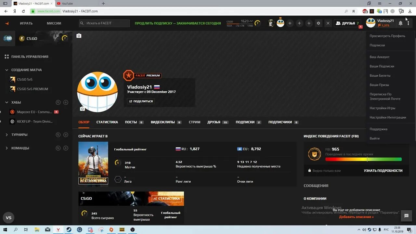Switch to Стрим tab
The image size is (416, 234).
(x=194, y=122)
